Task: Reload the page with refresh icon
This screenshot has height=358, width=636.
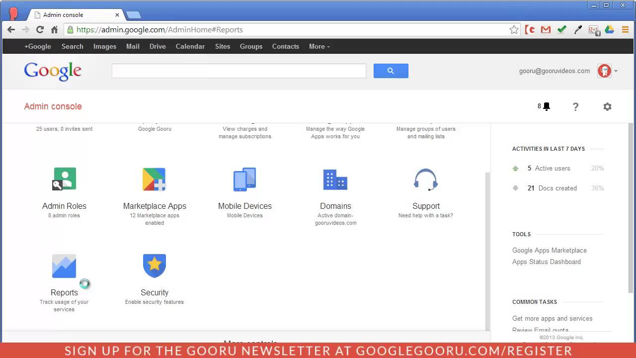Action: click(x=40, y=30)
